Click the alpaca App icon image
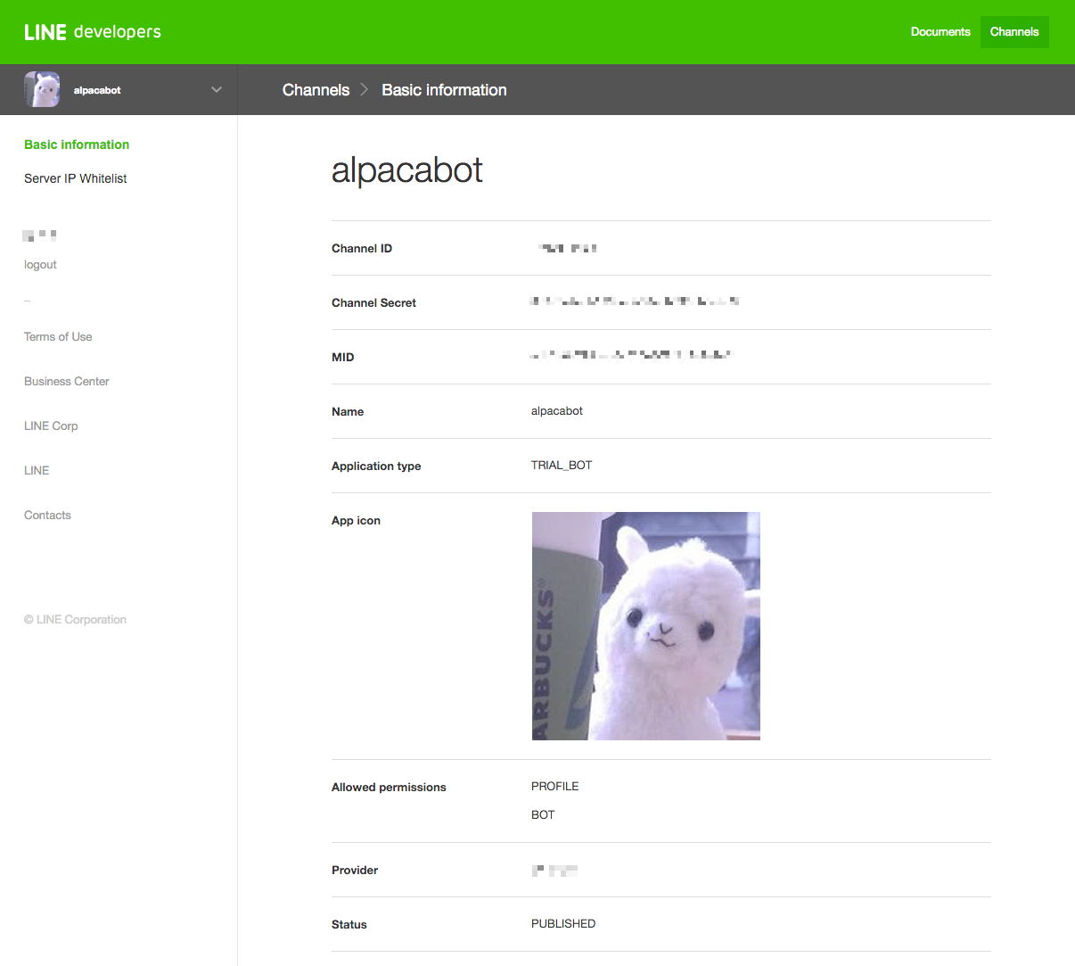 click(x=645, y=625)
